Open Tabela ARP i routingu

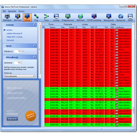tap(14, 37)
